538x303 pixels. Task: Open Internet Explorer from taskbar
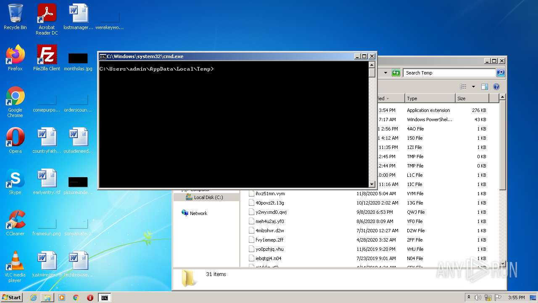[33, 298]
